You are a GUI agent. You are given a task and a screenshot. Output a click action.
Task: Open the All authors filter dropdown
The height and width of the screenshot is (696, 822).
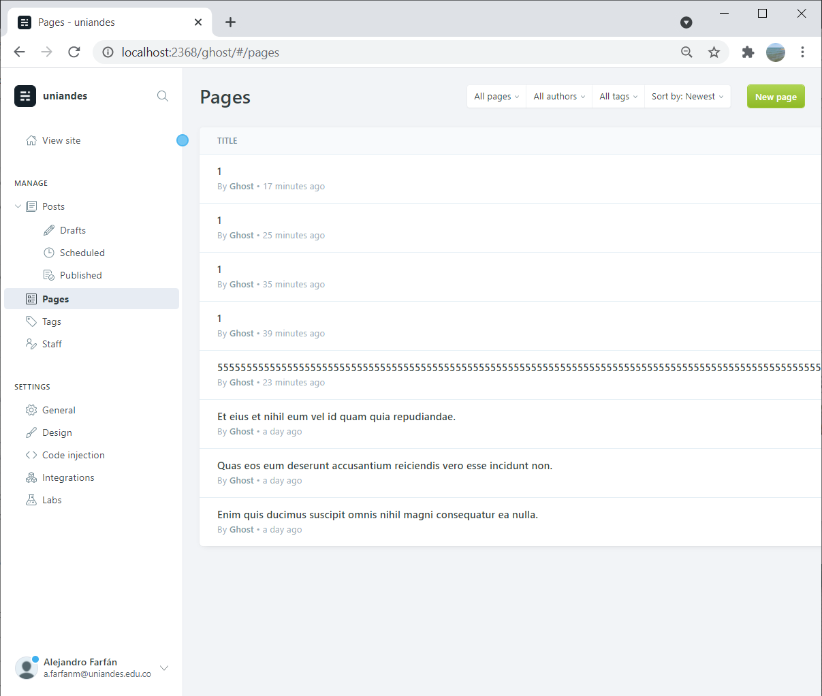559,97
